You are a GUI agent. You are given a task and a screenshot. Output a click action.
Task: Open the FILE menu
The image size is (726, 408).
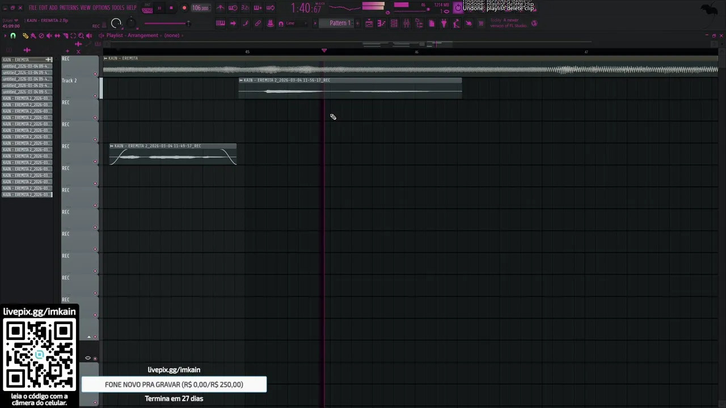[x=33, y=7]
